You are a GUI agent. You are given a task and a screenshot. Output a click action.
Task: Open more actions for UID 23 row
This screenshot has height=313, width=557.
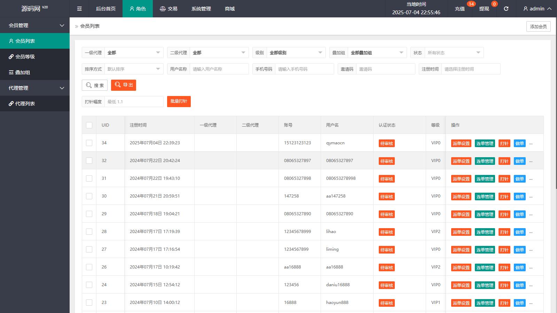pyautogui.click(x=531, y=303)
